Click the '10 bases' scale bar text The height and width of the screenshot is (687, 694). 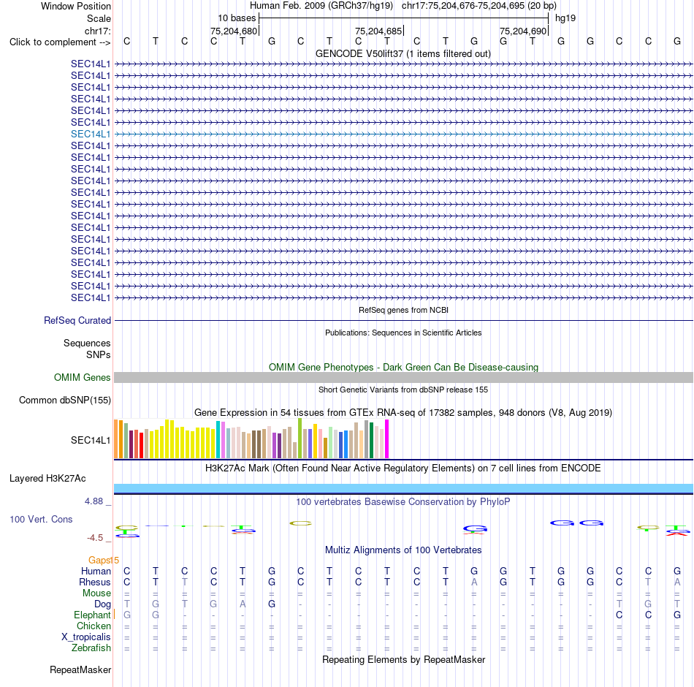(x=237, y=18)
